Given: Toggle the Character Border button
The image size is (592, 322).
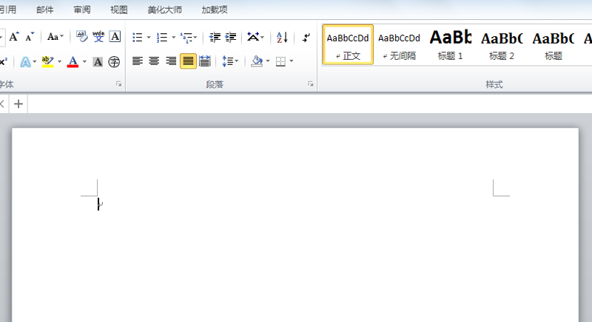Looking at the screenshot, I should [115, 37].
